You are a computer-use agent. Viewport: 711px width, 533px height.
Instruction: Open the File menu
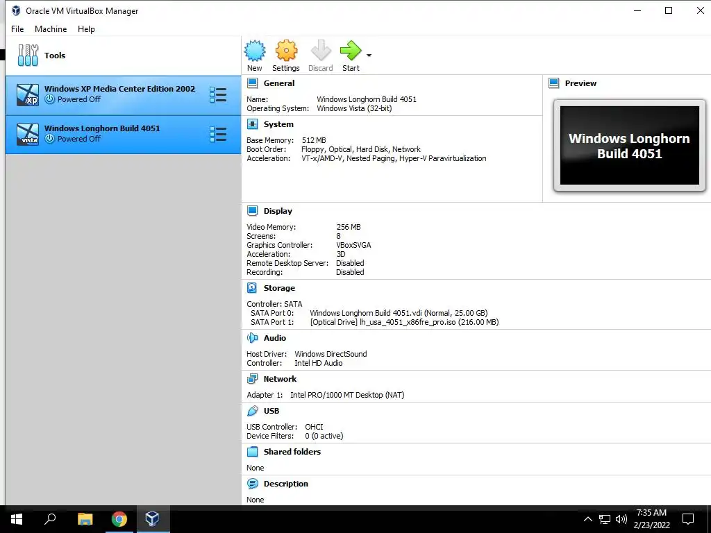coord(17,29)
